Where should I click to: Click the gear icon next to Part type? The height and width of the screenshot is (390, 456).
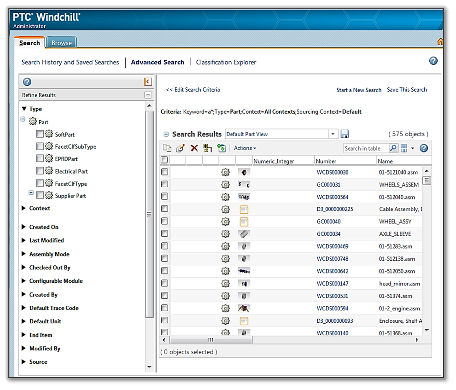33,122
